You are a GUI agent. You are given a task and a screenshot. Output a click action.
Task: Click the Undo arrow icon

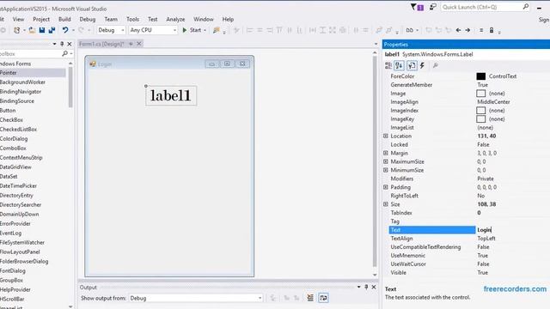(x=65, y=31)
